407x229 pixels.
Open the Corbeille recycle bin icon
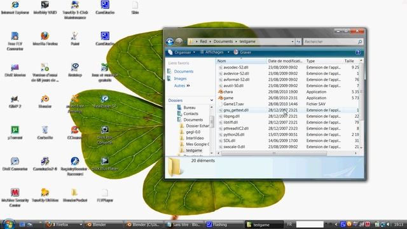click(45, 132)
